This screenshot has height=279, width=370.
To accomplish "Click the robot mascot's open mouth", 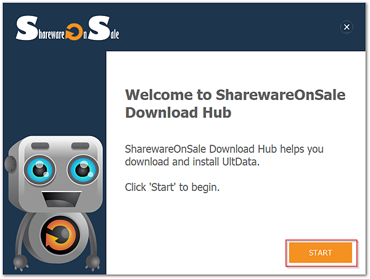I will (x=61, y=200).
